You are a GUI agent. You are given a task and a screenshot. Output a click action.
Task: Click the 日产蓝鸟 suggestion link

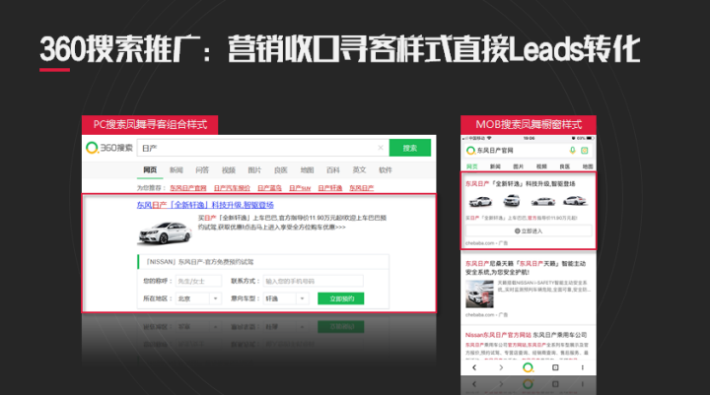coord(269,188)
